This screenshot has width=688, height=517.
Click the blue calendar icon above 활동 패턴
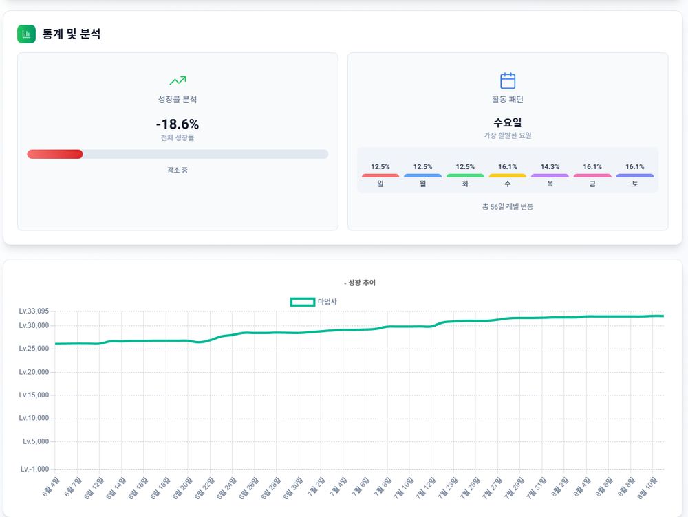click(508, 80)
